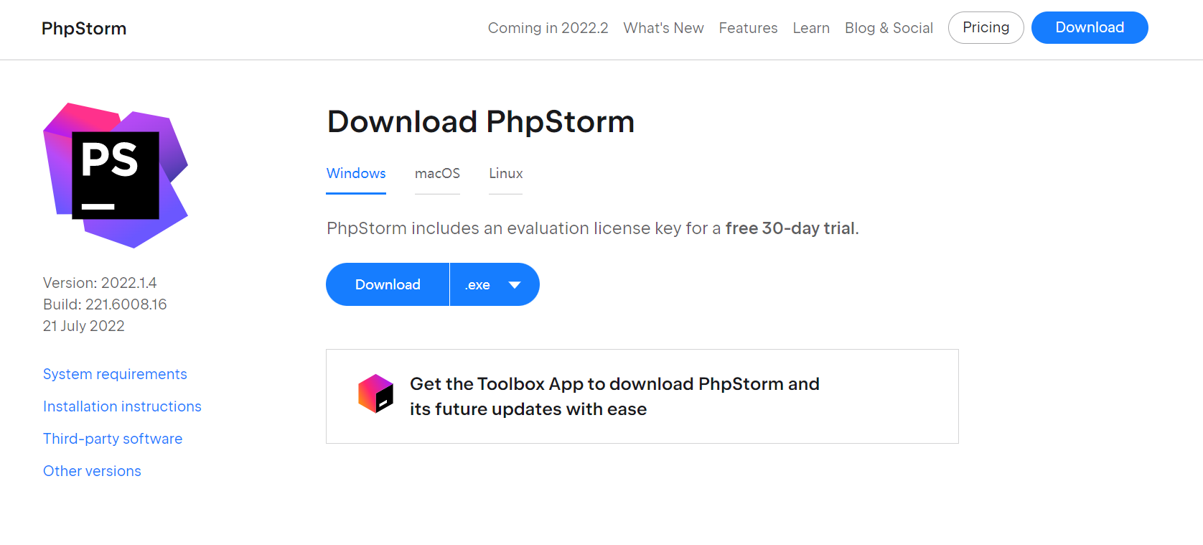Click the large PhpStorm PS logo
1203x545 pixels.
(x=116, y=175)
